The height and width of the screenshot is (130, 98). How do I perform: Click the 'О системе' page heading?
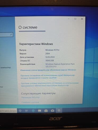pos(28,27)
